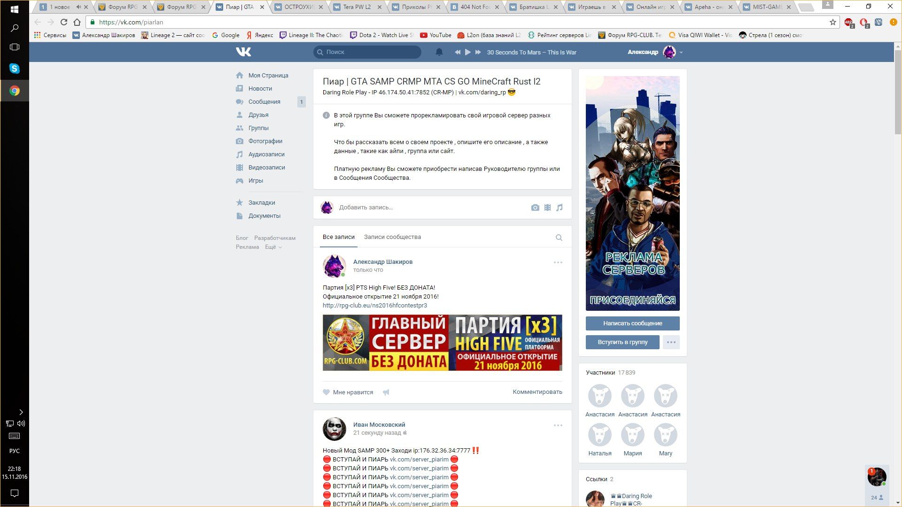The image size is (902, 507).
Task: Reload the page in Chrome
Action: (x=64, y=22)
